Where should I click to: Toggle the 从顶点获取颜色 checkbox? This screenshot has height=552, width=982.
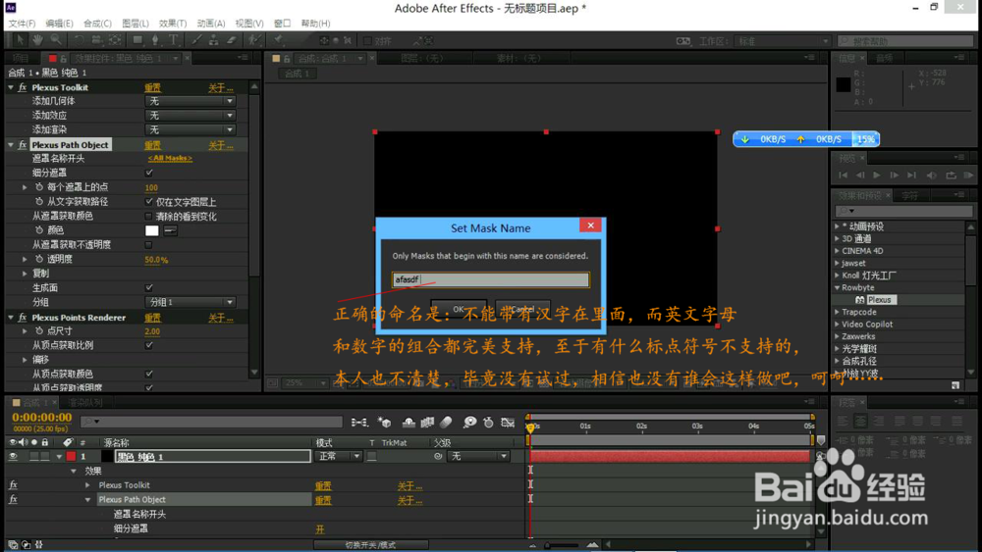(149, 374)
